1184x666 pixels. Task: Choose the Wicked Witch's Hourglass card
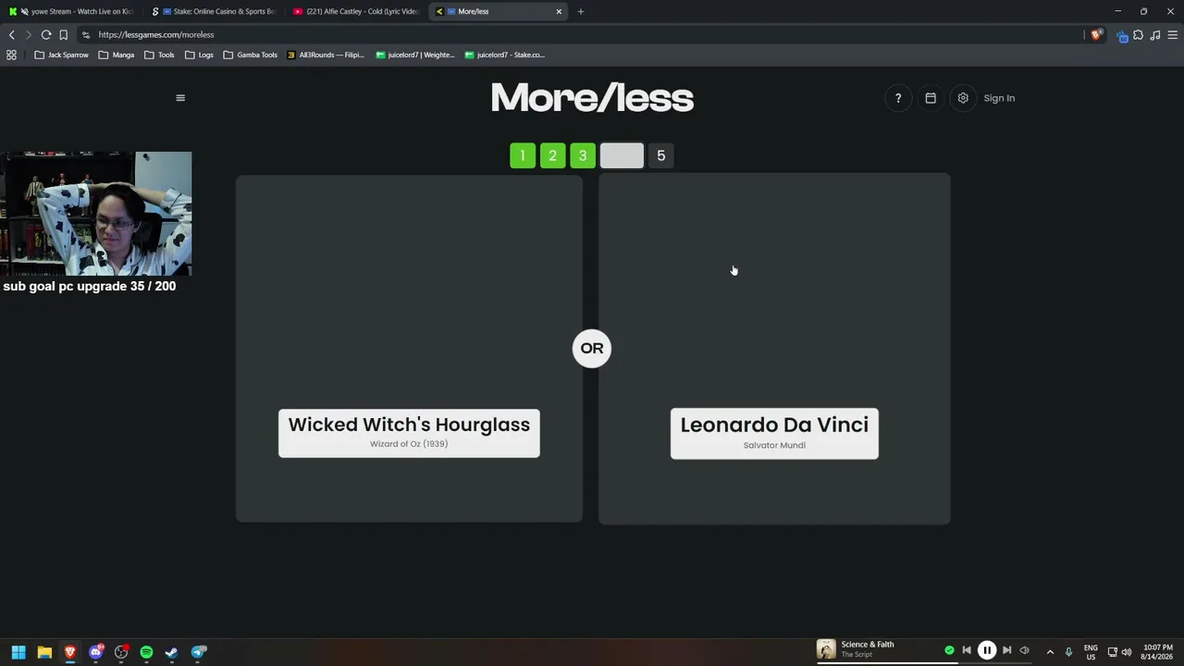click(x=409, y=348)
